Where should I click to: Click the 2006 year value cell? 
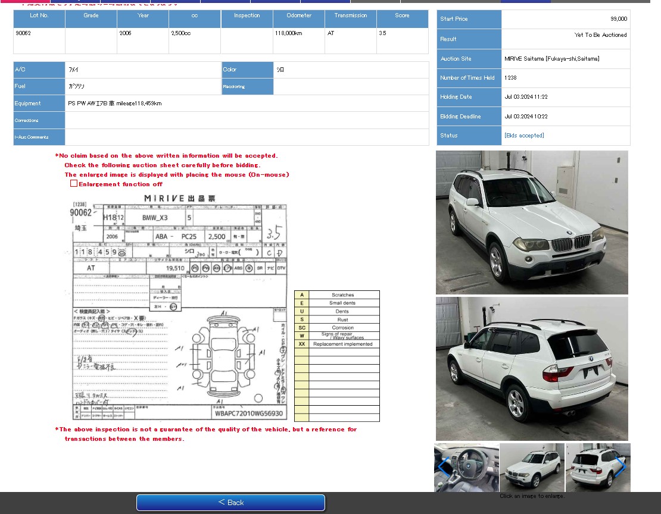pyautogui.click(x=143, y=41)
